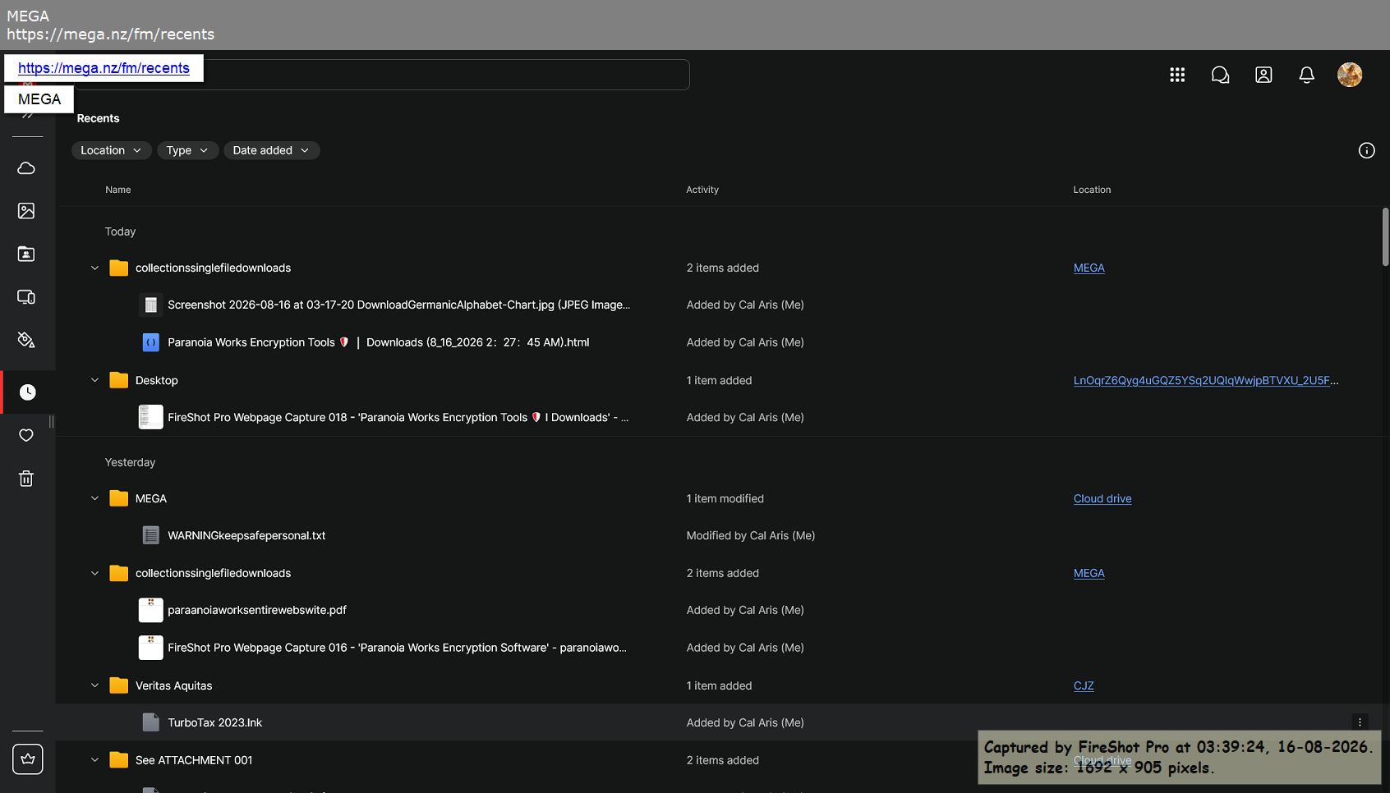
Task: Click the info icon beside the filters
Action: pyautogui.click(x=1366, y=150)
